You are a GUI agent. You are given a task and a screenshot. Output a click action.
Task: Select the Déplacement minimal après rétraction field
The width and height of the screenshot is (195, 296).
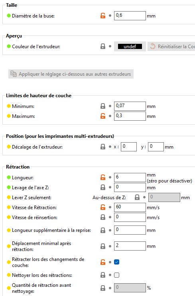[x=130, y=246]
